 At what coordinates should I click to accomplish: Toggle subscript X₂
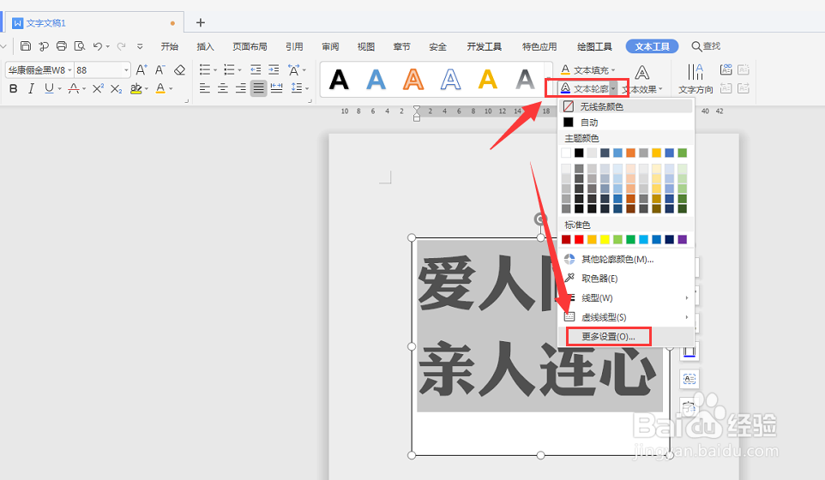coord(117,89)
